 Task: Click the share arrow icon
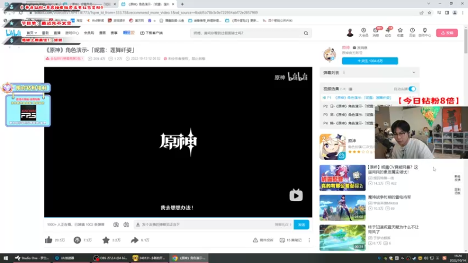click(x=135, y=240)
